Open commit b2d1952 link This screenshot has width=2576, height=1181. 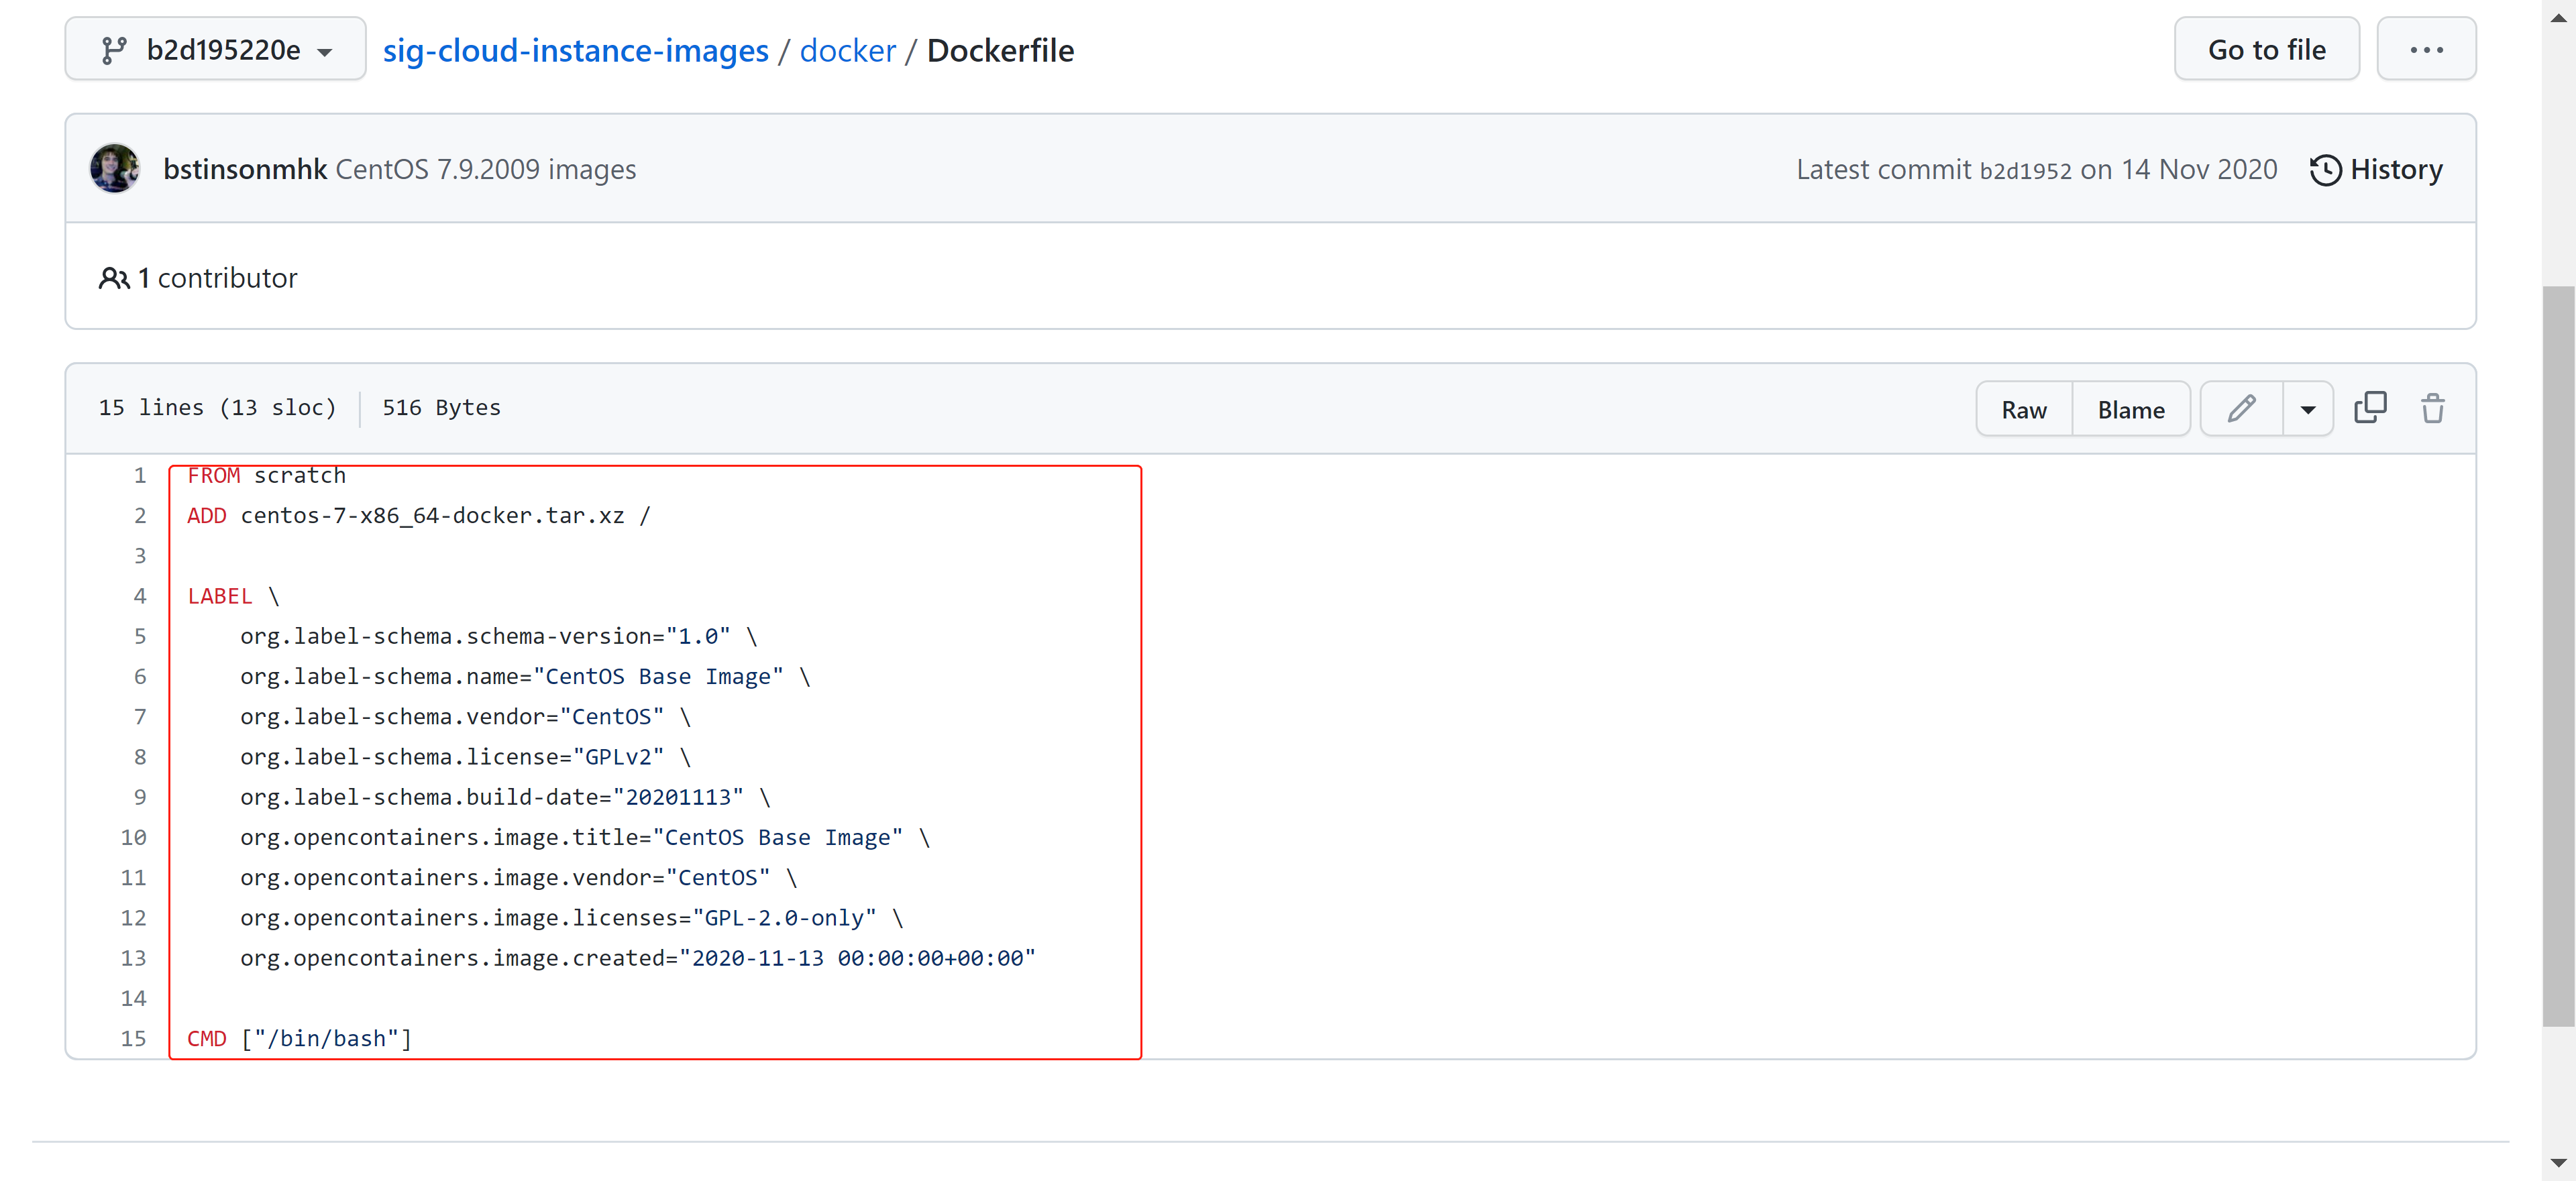[x=2025, y=170]
